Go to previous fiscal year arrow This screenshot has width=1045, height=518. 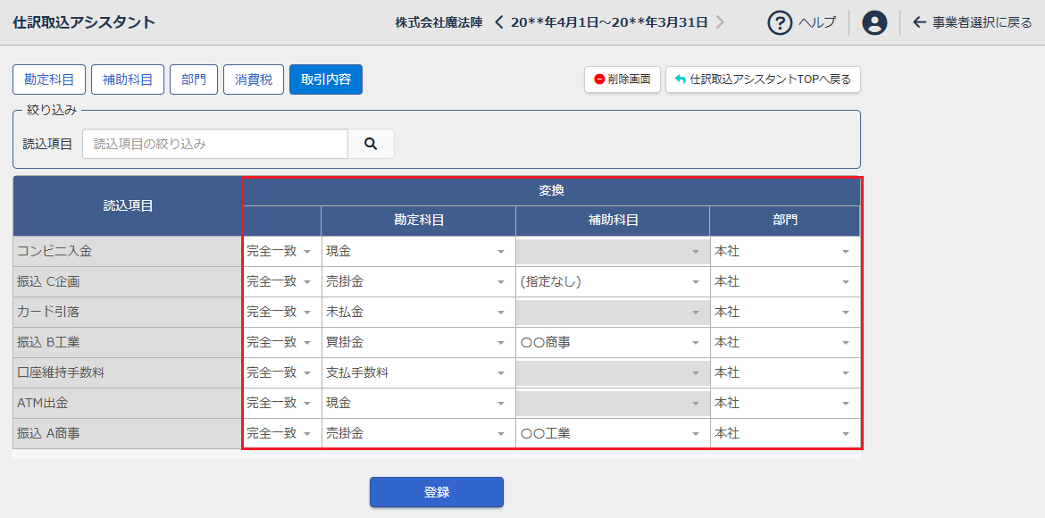pos(499,22)
